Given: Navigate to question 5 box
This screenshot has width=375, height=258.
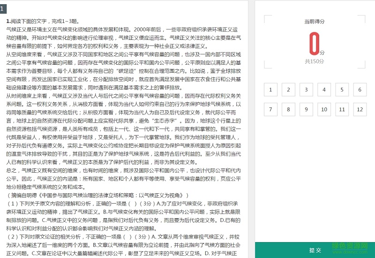Looking at the screenshot, I should pyautogui.click(x=342, y=90).
